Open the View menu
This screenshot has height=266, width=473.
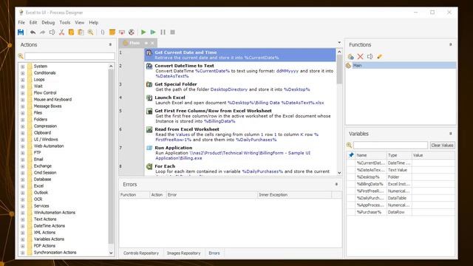[x=80, y=23]
